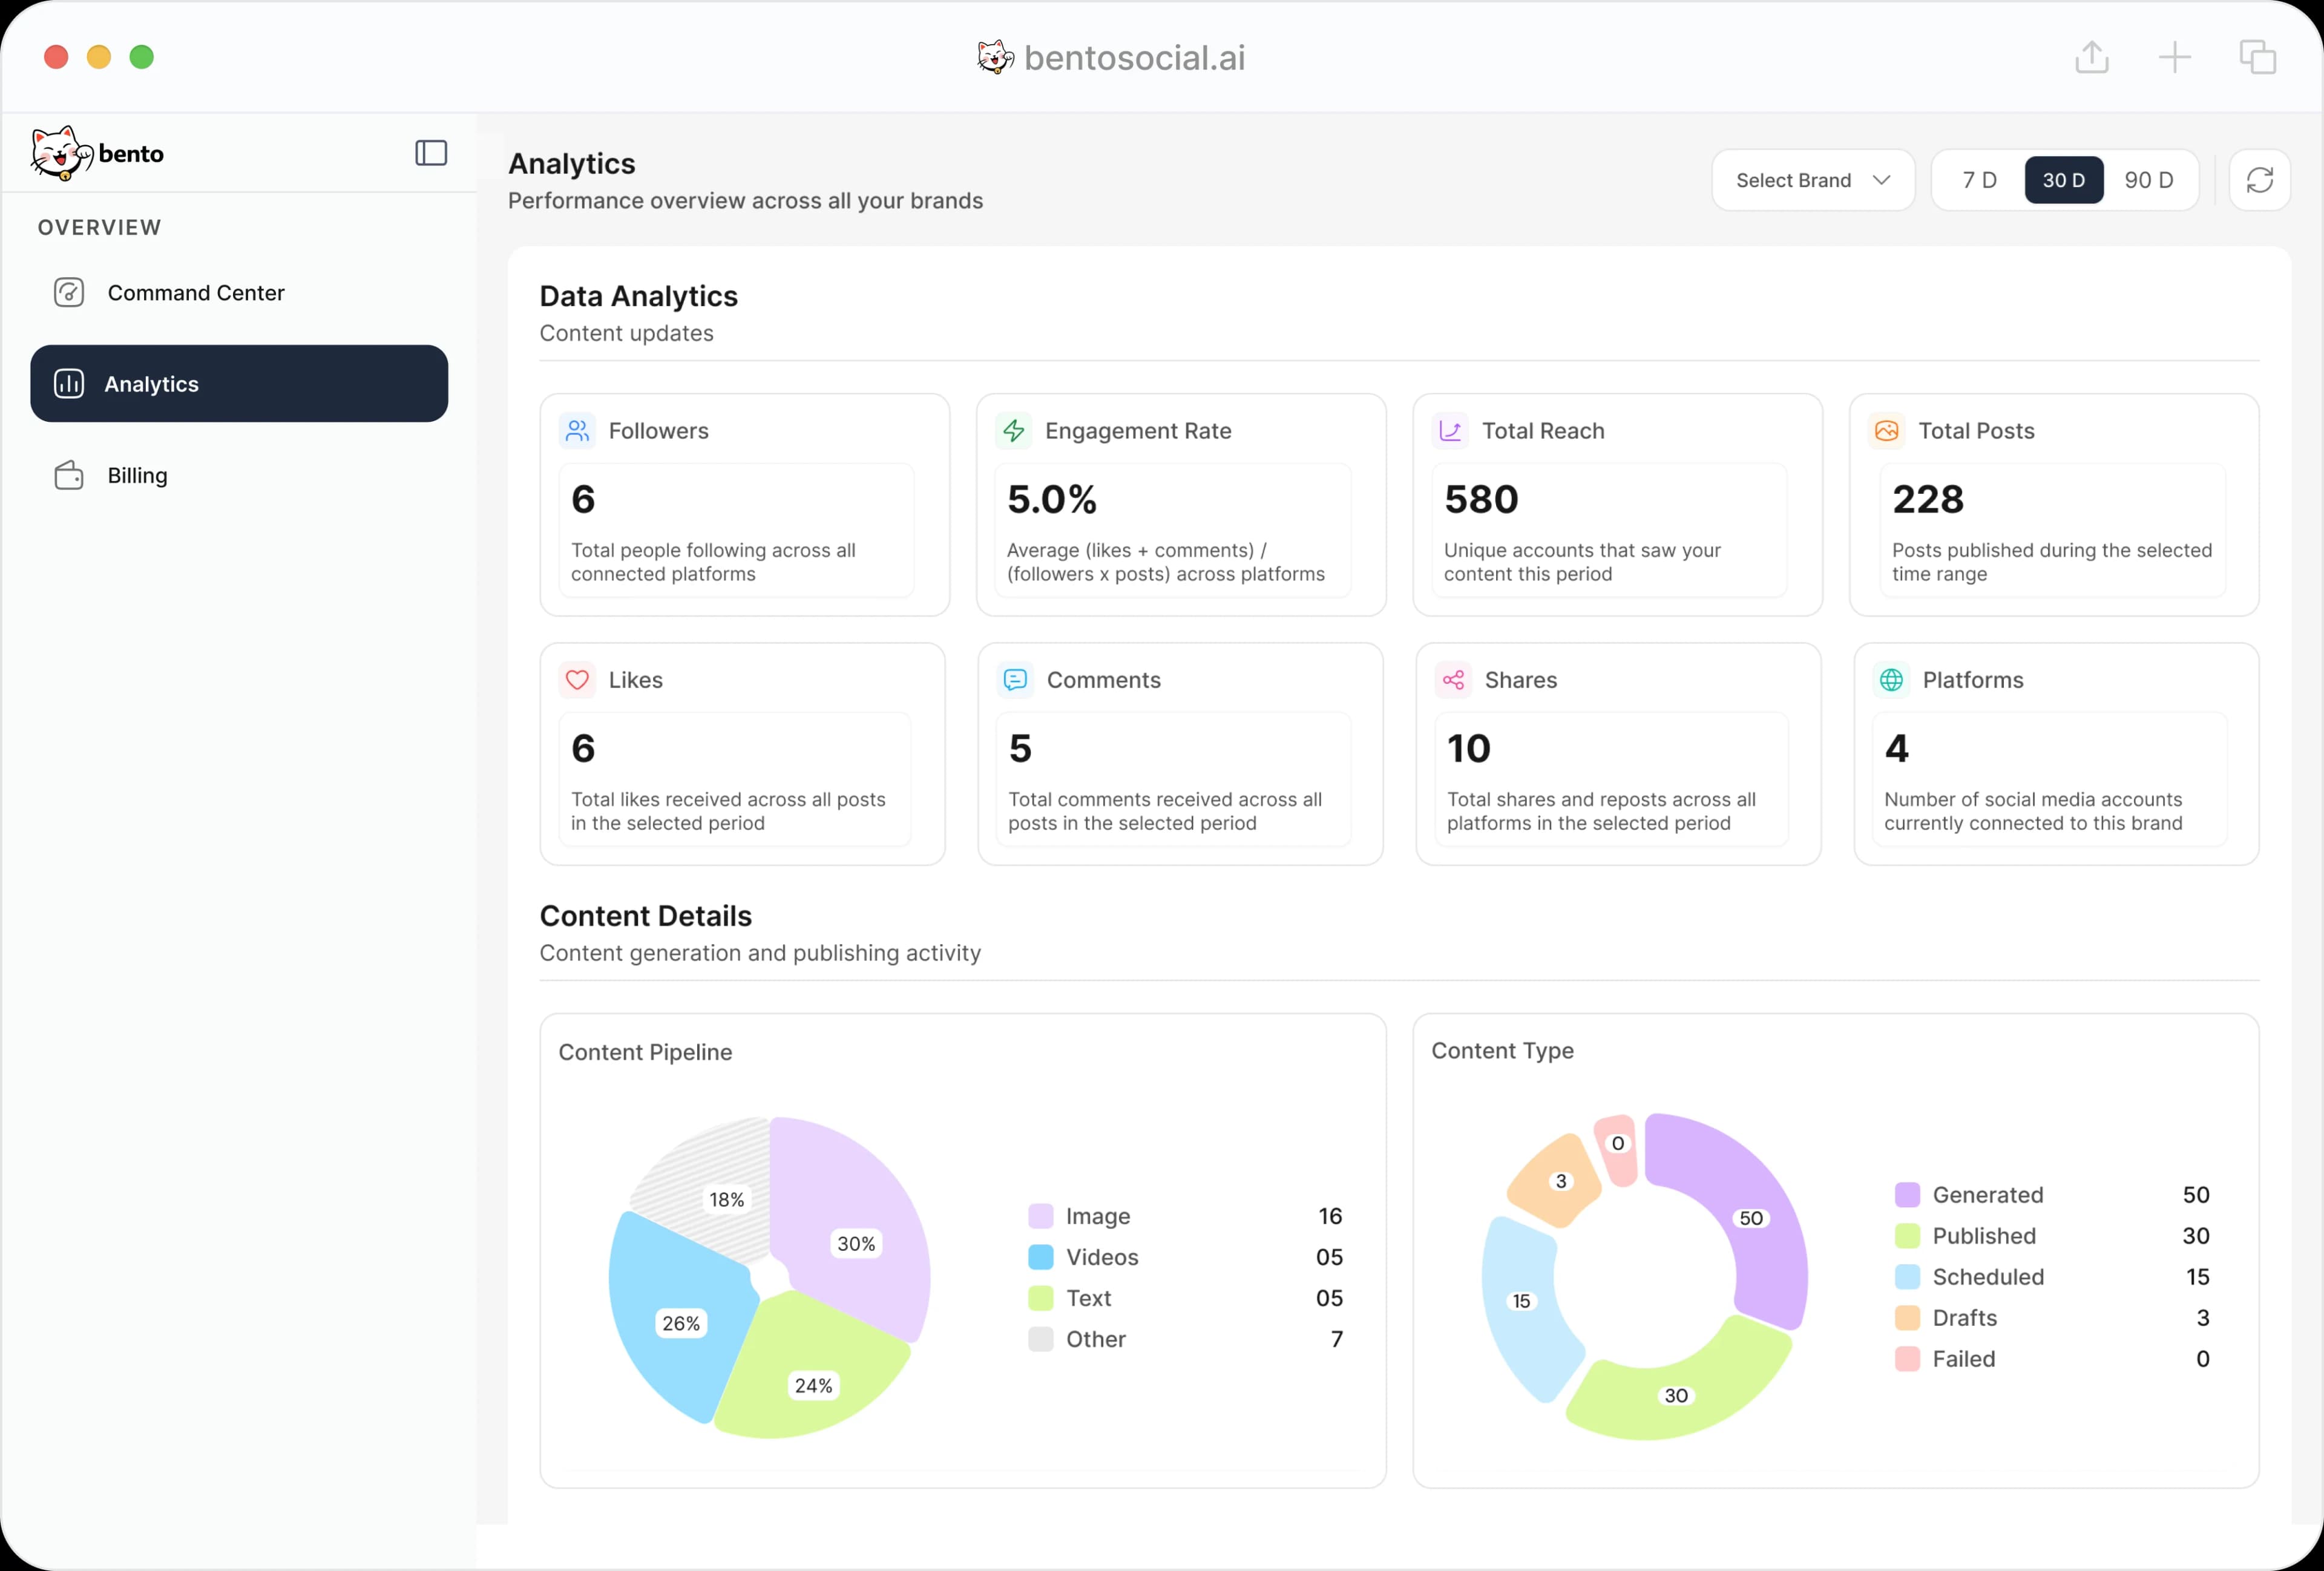Click the Shares value 10

point(1468,748)
